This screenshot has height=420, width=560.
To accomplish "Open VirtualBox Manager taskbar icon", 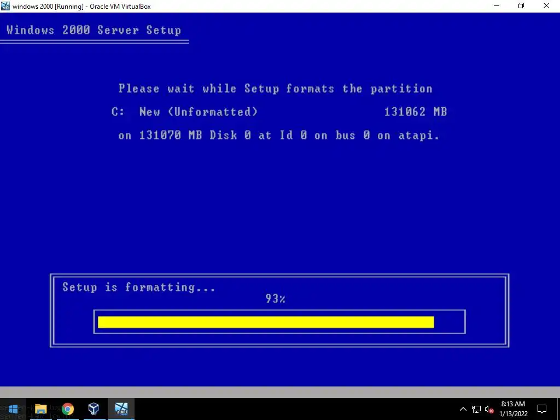I will click(x=94, y=409).
